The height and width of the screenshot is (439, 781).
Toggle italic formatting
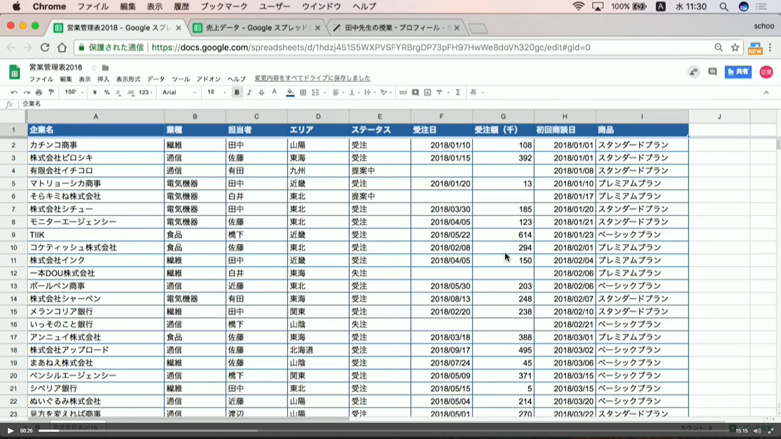(x=249, y=92)
